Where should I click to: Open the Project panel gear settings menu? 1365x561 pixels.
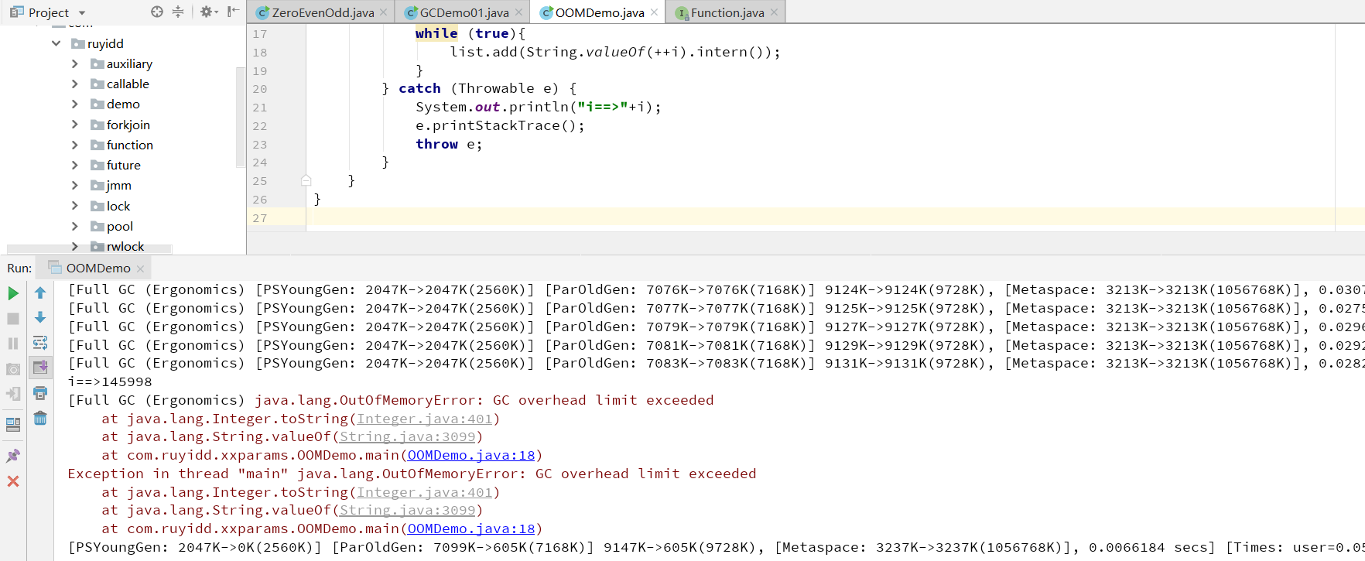209,12
